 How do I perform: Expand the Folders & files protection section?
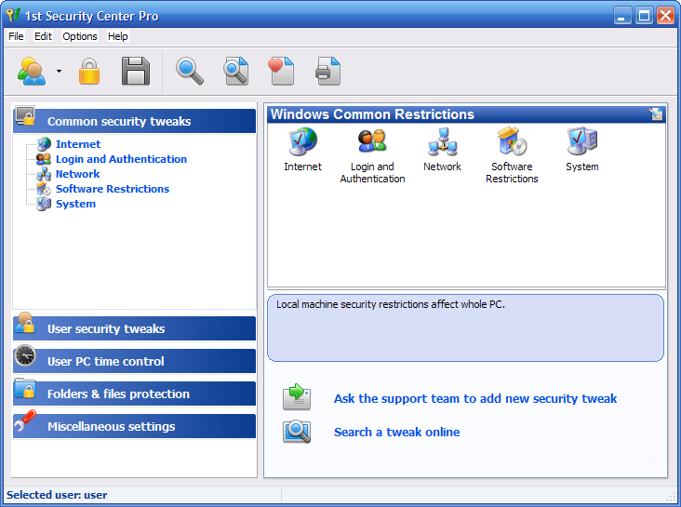click(x=135, y=394)
